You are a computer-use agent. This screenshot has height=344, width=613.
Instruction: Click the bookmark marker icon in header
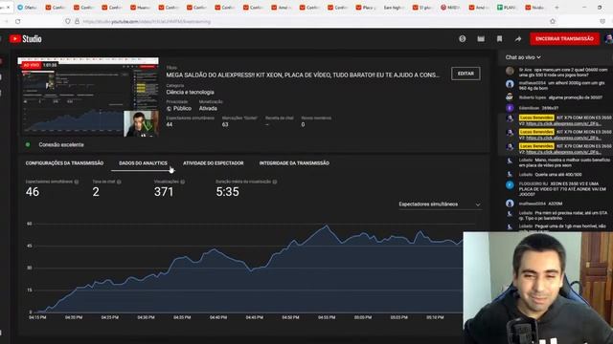pyautogui.click(x=499, y=38)
